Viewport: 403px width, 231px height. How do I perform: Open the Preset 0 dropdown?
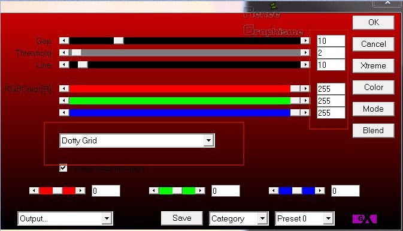305,218
